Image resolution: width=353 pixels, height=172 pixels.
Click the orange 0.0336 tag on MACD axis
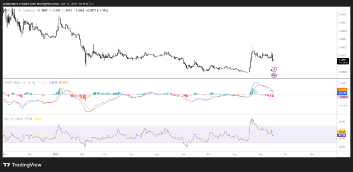coord(342,89)
